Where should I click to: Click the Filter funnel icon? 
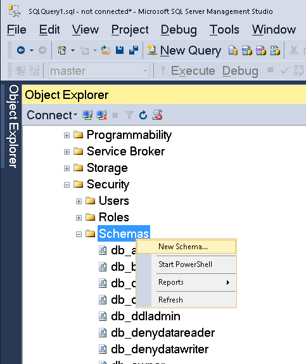point(129,115)
